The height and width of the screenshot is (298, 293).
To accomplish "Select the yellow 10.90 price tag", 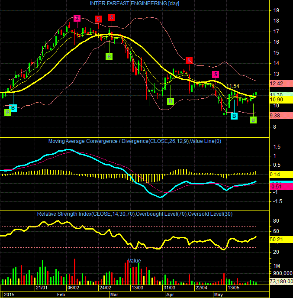I will click(x=281, y=100).
